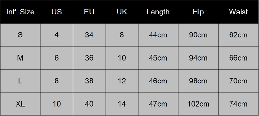
Task: Click the Waist column header
Action: click(239, 12)
